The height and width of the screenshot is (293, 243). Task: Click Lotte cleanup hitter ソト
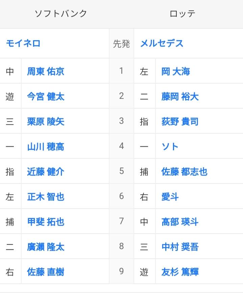coord(170,146)
